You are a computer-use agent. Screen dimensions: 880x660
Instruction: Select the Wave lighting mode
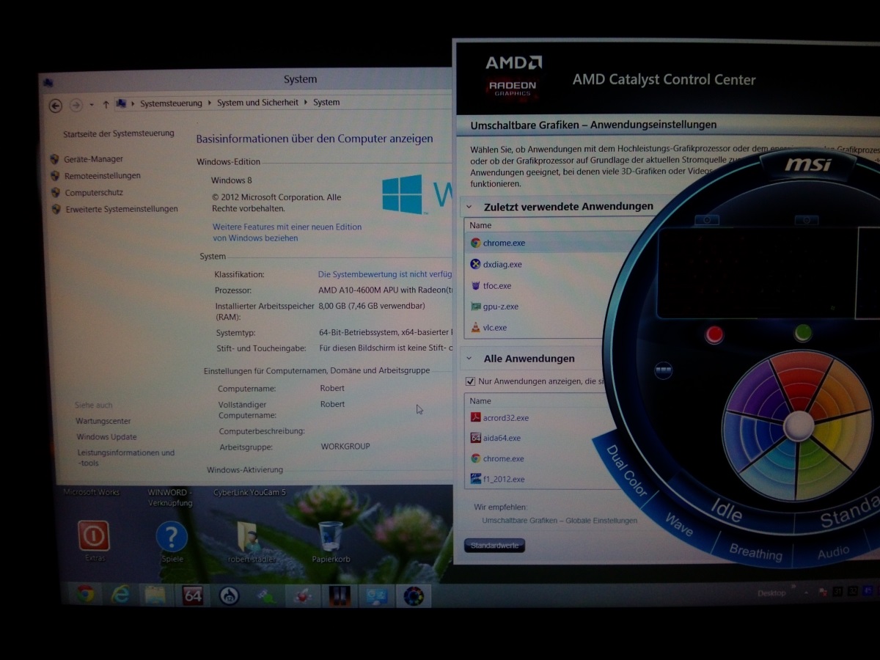[679, 525]
